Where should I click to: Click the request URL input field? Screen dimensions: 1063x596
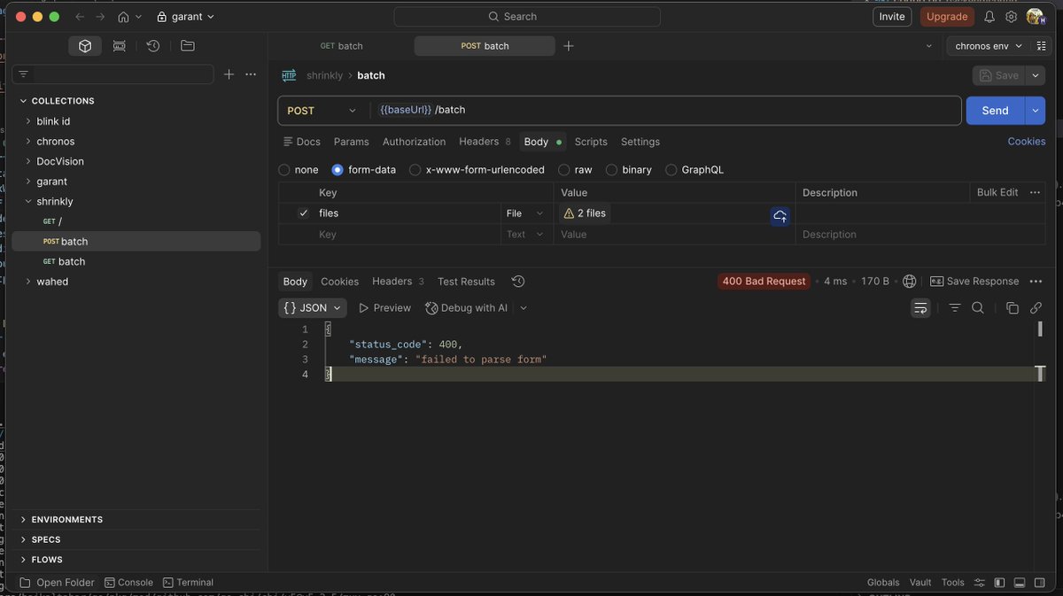click(664, 111)
